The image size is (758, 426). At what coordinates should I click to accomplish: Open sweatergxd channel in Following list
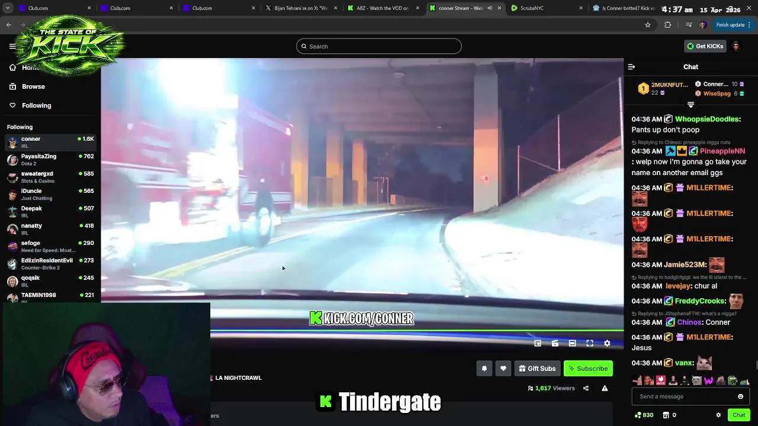pyautogui.click(x=50, y=177)
